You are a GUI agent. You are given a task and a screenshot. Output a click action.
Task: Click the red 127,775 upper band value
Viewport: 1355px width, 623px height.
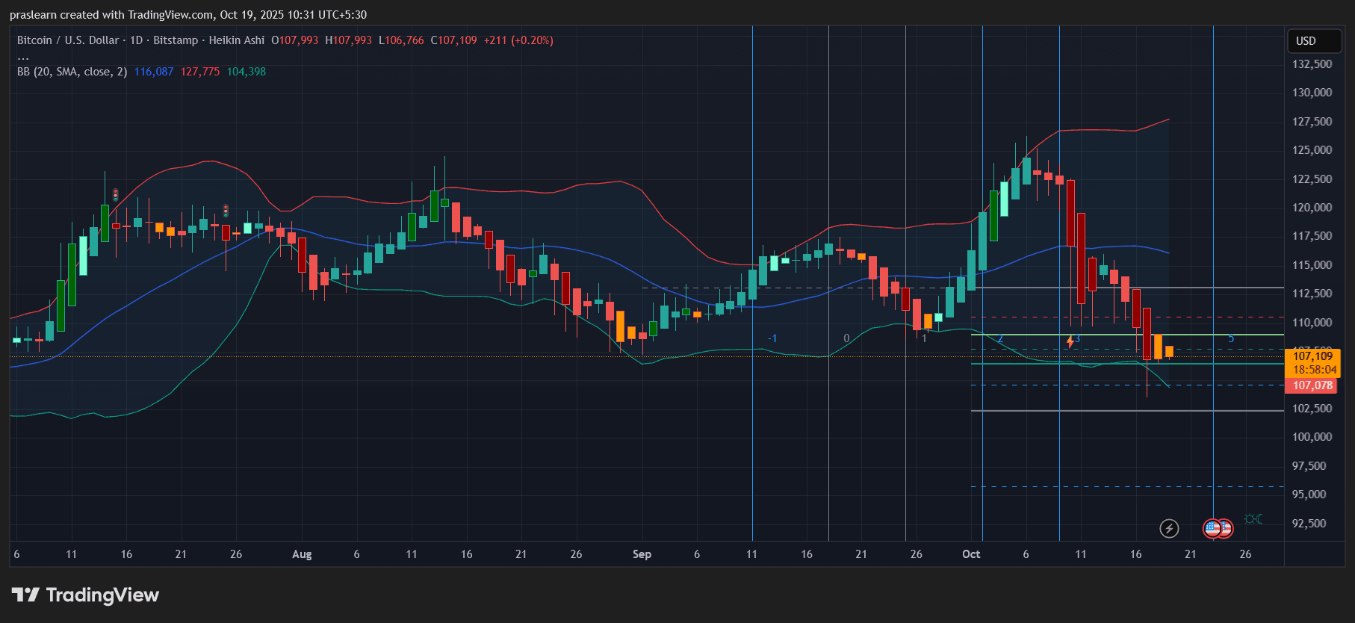(x=200, y=72)
